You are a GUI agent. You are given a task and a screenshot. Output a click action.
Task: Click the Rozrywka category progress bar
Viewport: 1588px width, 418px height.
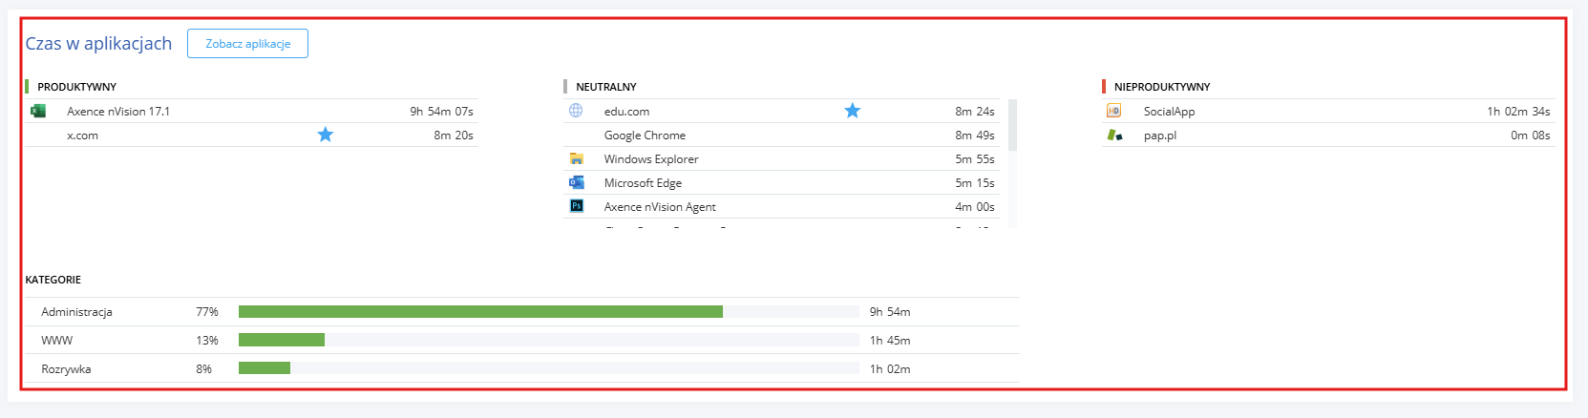pos(549,368)
